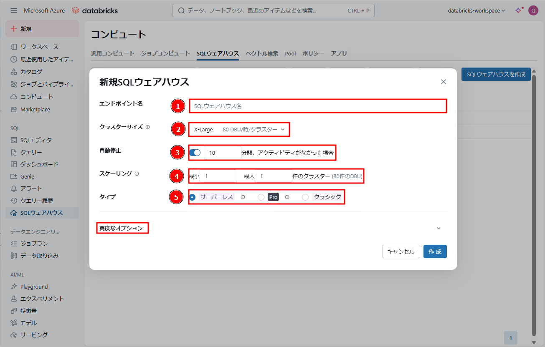Viewport: 545px width, 347px height.
Task: Open the databricks-workspace switcher dropdown
Action: (x=476, y=10)
